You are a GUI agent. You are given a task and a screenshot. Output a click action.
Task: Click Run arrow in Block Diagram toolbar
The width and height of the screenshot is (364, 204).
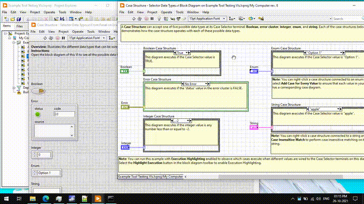[133, 19]
